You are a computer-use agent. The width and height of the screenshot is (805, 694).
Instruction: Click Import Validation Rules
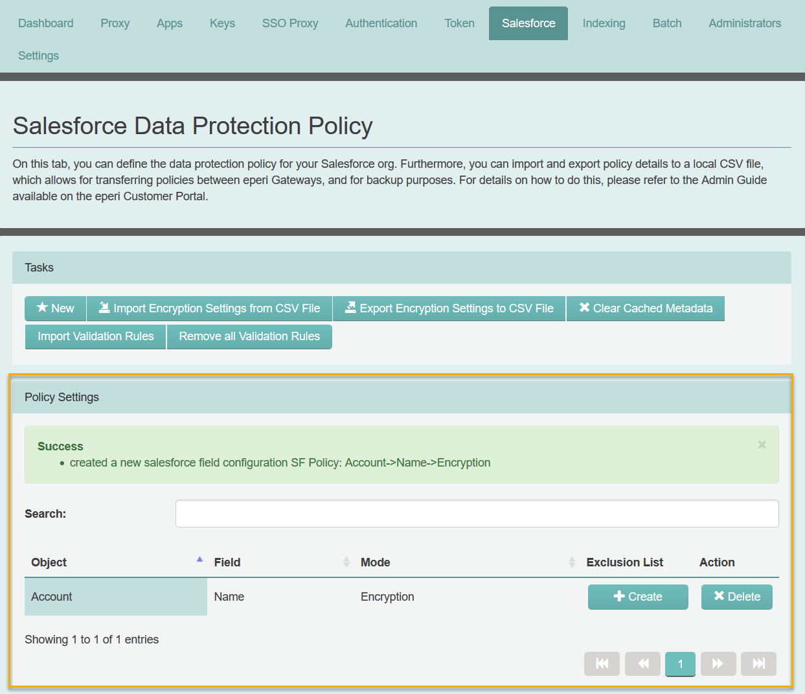click(x=95, y=337)
